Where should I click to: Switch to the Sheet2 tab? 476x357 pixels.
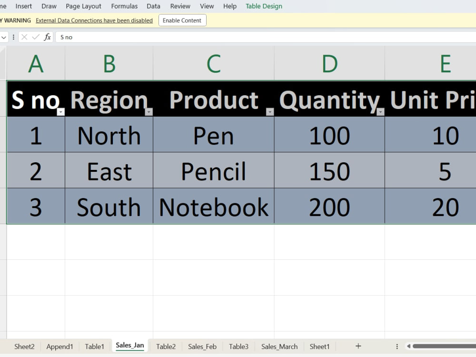(24, 347)
